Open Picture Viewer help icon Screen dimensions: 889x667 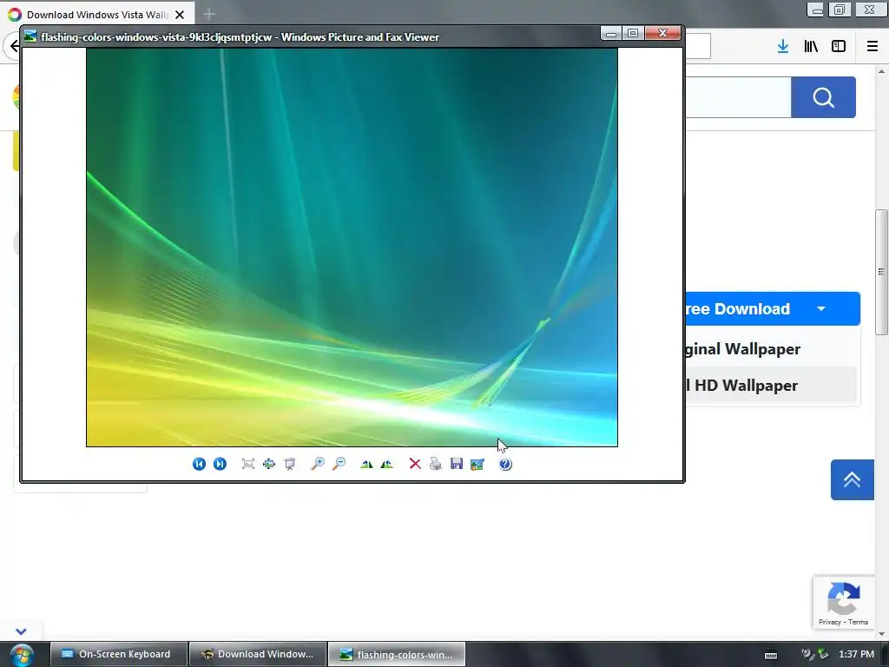[505, 464]
